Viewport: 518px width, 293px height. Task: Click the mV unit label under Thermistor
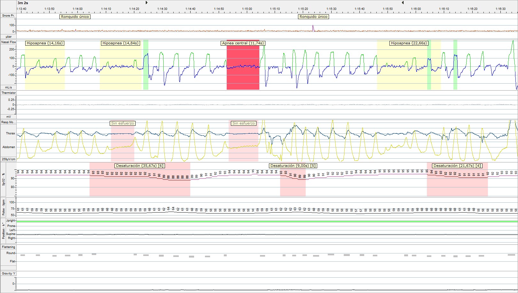pos(8,117)
